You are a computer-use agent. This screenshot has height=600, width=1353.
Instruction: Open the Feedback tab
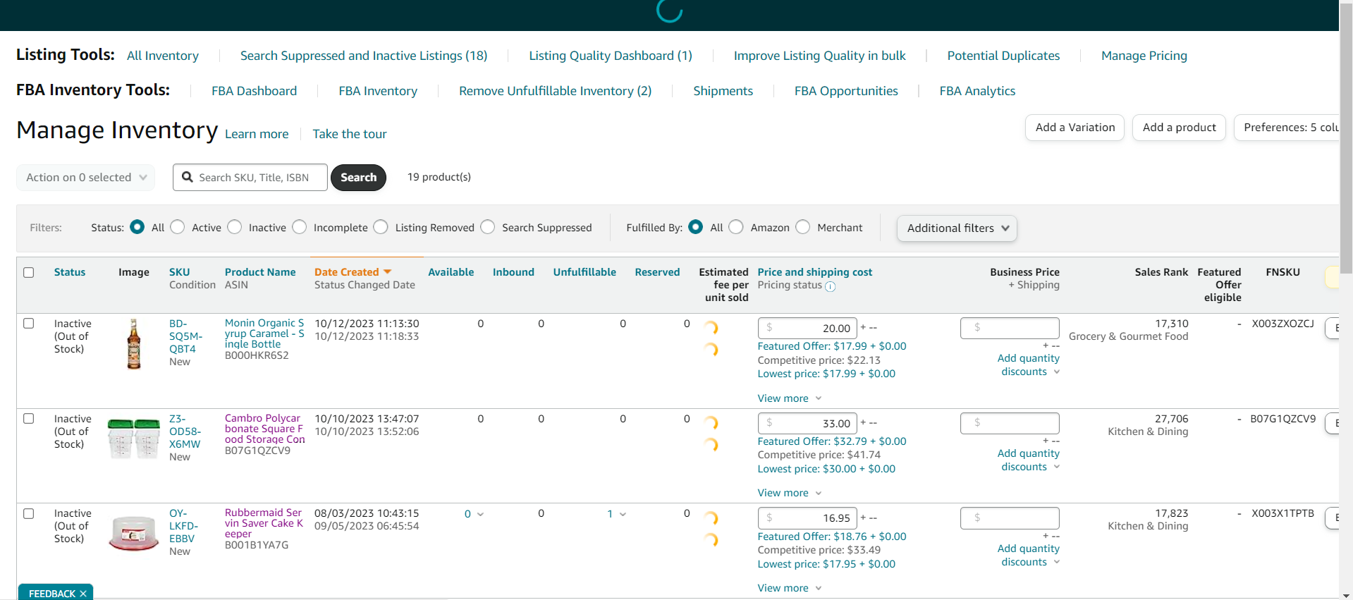[52, 594]
